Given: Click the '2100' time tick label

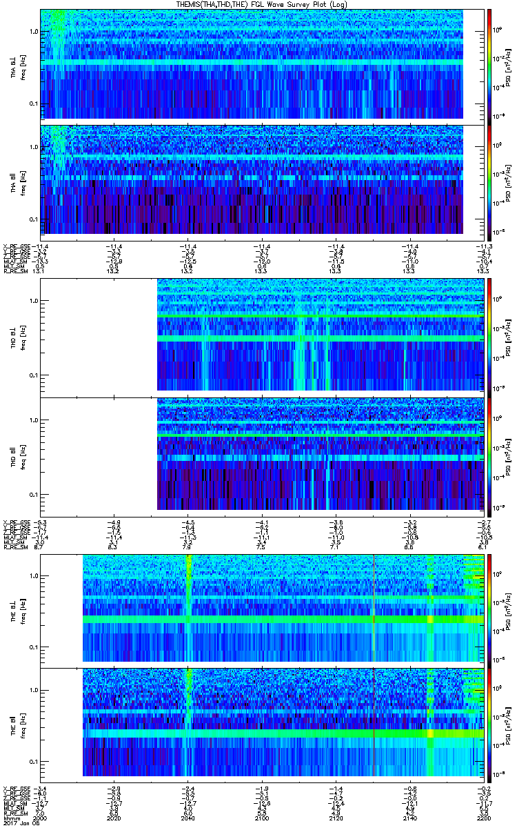Looking at the screenshot, I should tap(262, 818).
